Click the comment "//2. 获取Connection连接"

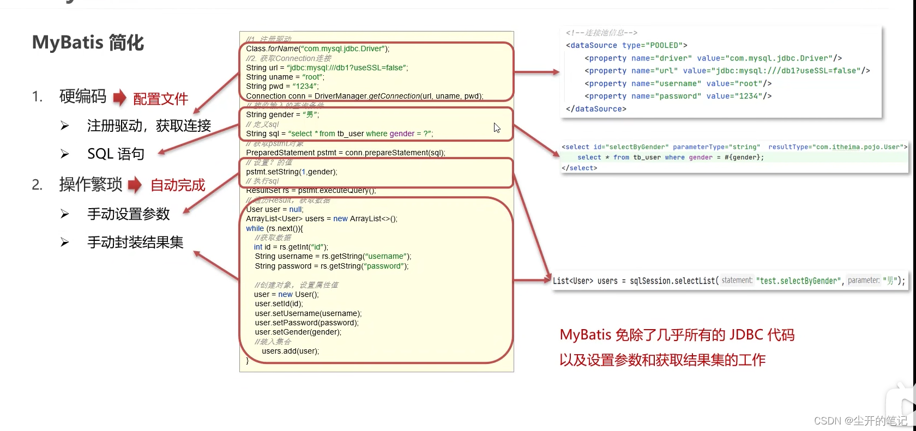click(288, 58)
